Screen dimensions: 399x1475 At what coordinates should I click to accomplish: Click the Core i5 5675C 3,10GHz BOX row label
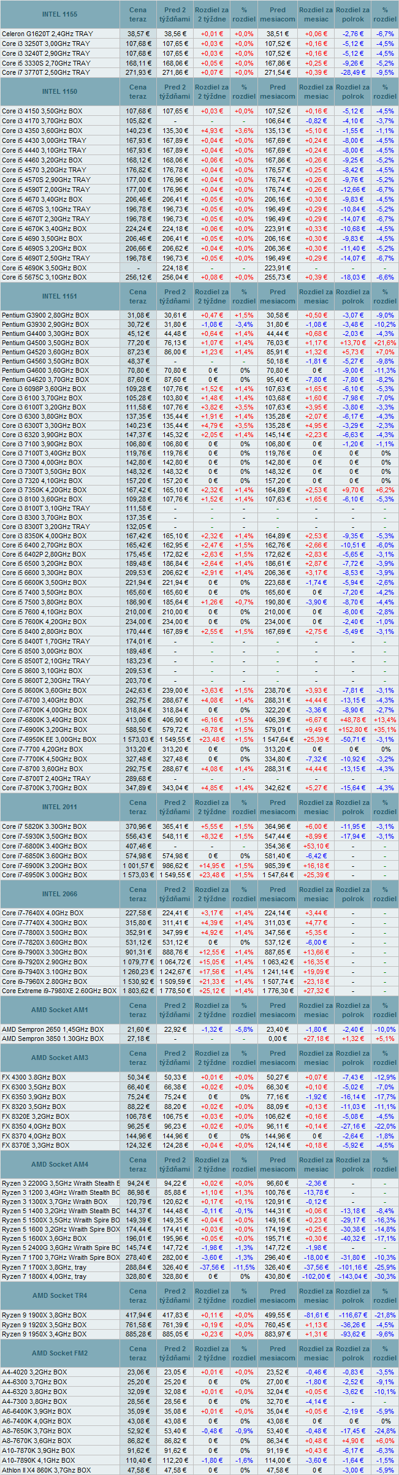(44, 277)
